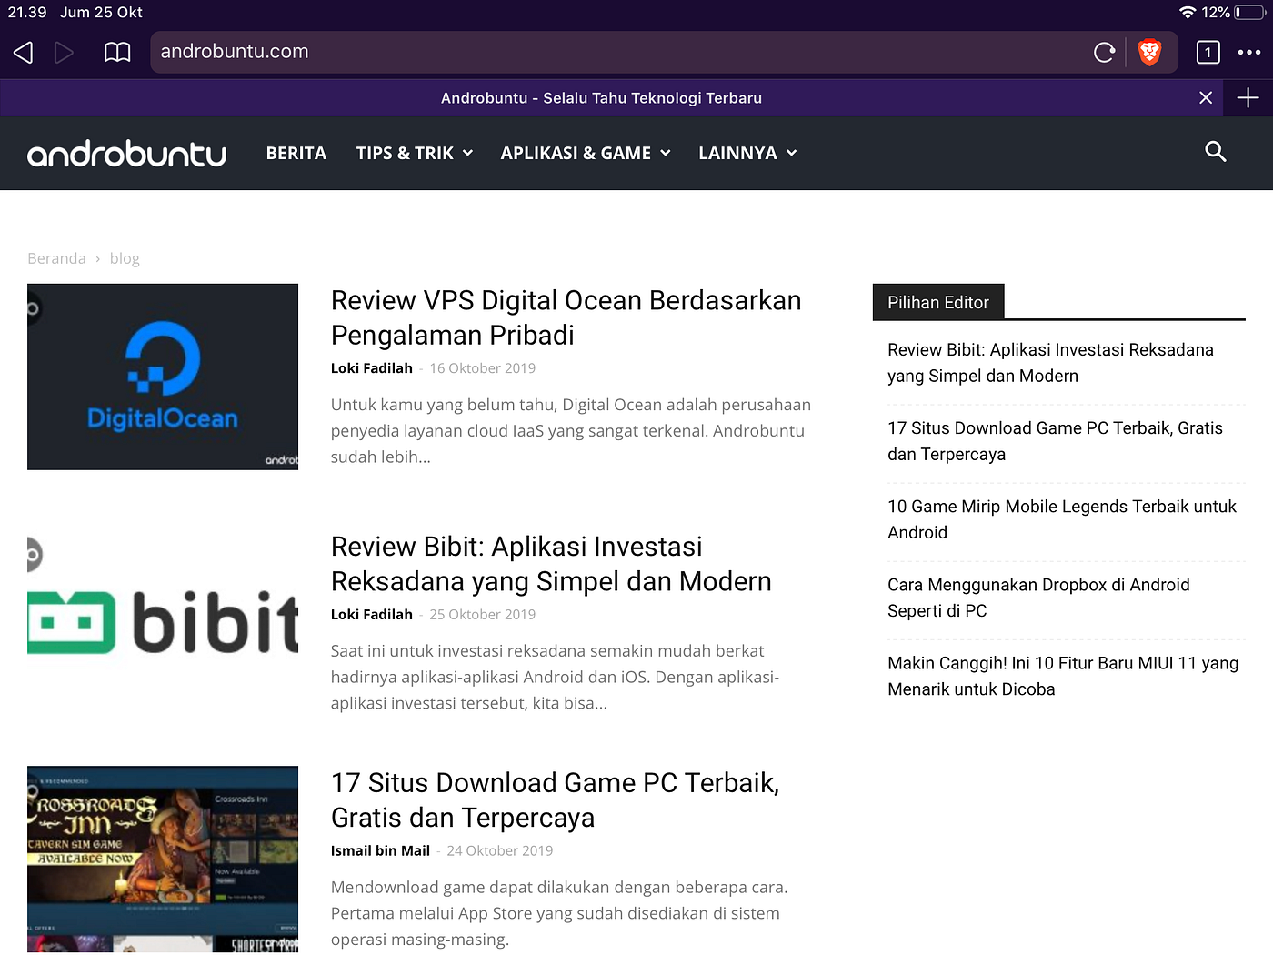Screen dimensions: 1273x955
Task: Open Review VPS Digital Ocean article title
Action: tap(566, 317)
